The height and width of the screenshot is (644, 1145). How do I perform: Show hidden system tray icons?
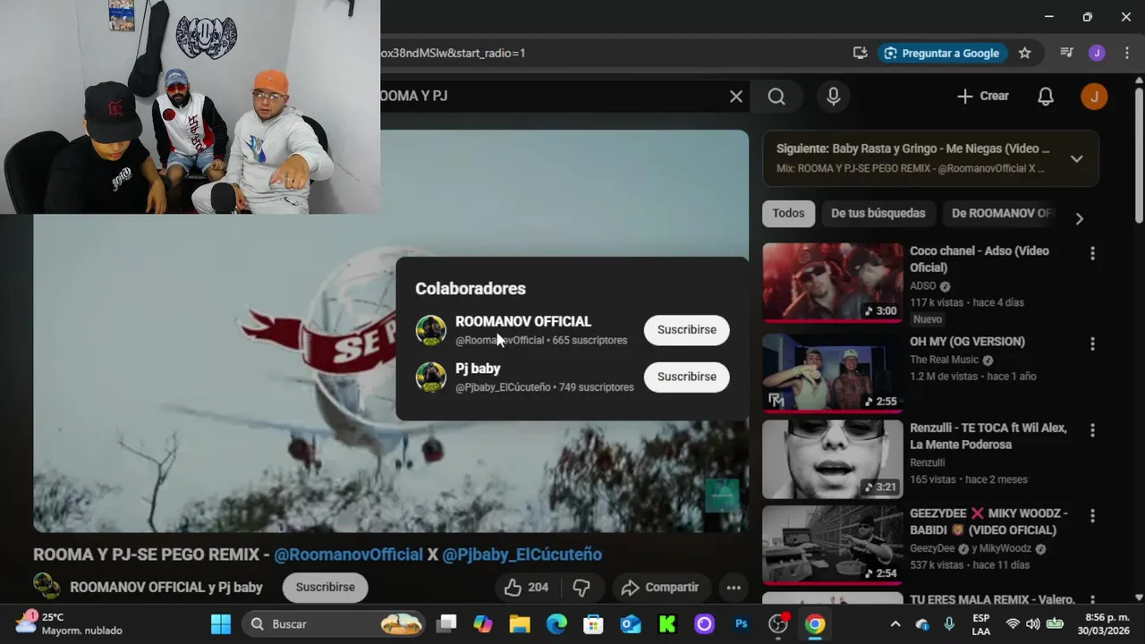(x=895, y=623)
